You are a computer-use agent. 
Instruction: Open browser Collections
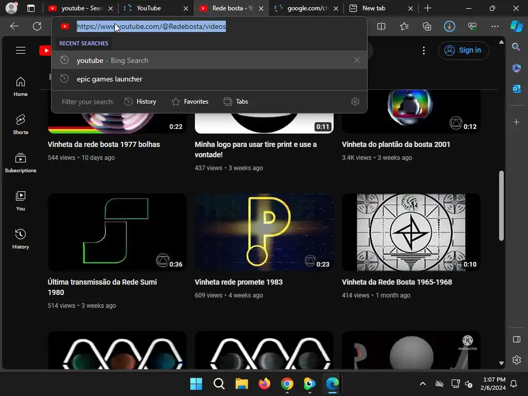pos(426,26)
